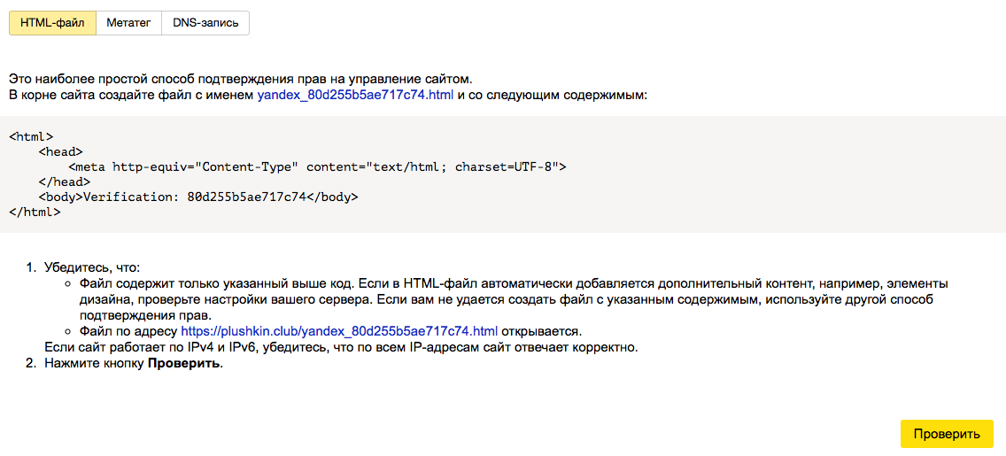
Task: Click the text "В корне сайта создайте файл"
Action: tap(132, 97)
